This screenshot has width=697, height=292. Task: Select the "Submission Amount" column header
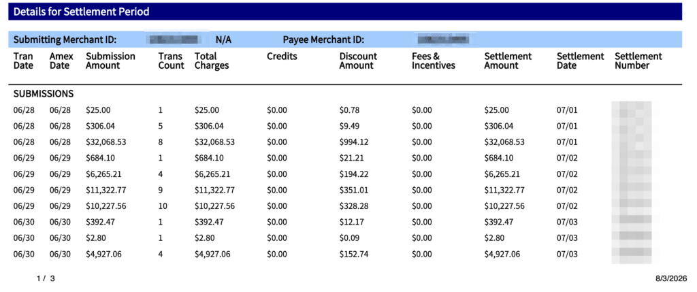[110, 61]
